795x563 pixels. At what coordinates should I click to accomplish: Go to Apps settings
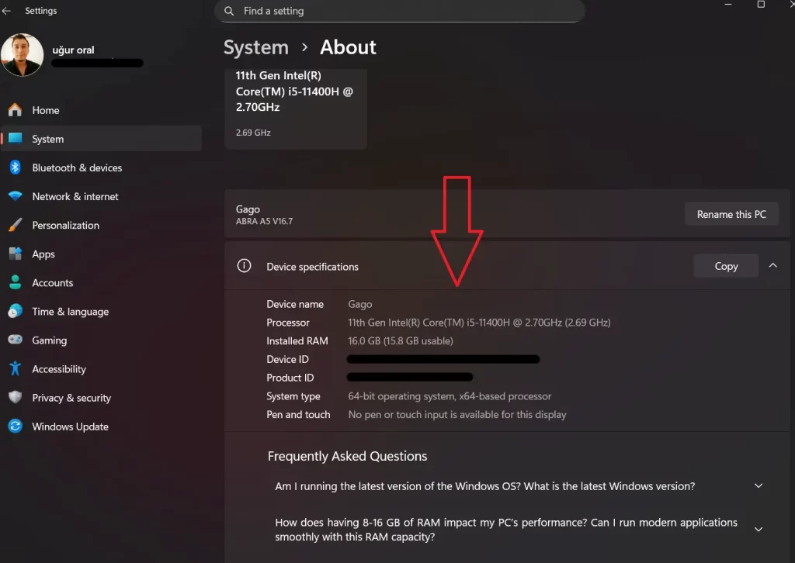point(43,254)
